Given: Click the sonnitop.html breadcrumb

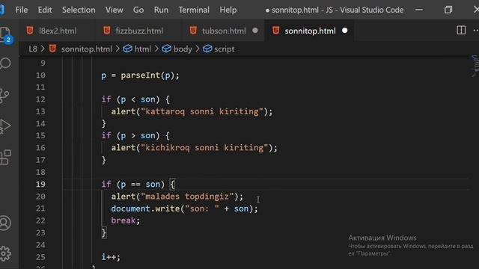Looking at the screenshot, I should (x=86, y=49).
